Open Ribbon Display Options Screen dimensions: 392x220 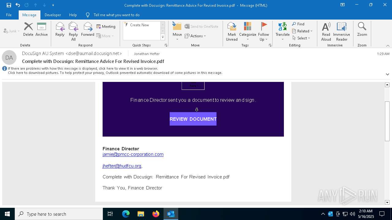tap(343, 5)
